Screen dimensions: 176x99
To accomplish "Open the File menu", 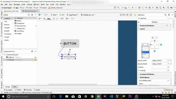I will point(2,4).
